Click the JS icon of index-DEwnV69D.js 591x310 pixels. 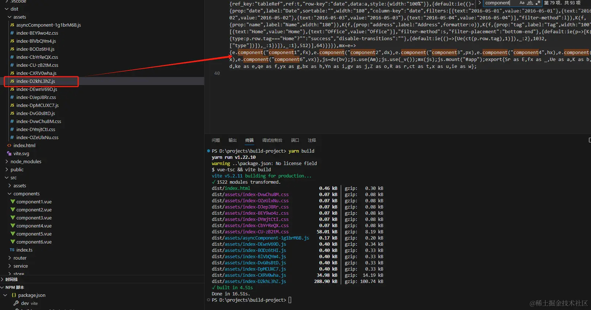point(12,89)
